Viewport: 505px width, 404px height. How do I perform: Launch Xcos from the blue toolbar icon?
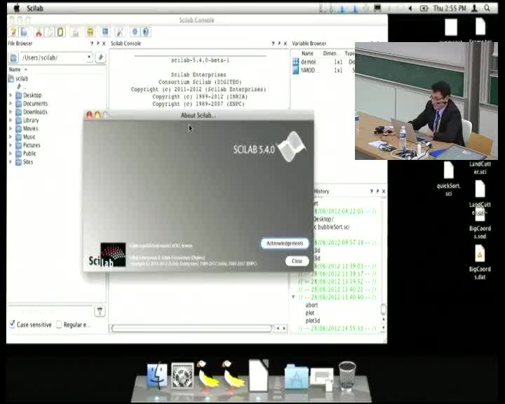(x=105, y=32)
